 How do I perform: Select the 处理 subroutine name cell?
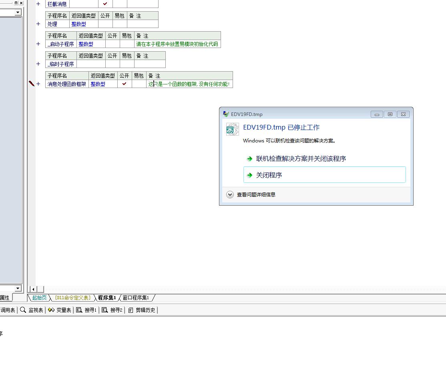(x=57, y=24)
